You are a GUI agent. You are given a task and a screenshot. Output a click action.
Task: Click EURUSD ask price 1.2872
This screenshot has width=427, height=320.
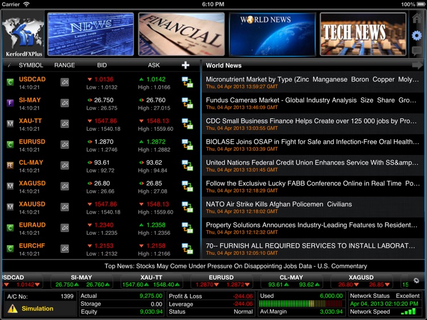pyautogui.click(x=156, y=142)
